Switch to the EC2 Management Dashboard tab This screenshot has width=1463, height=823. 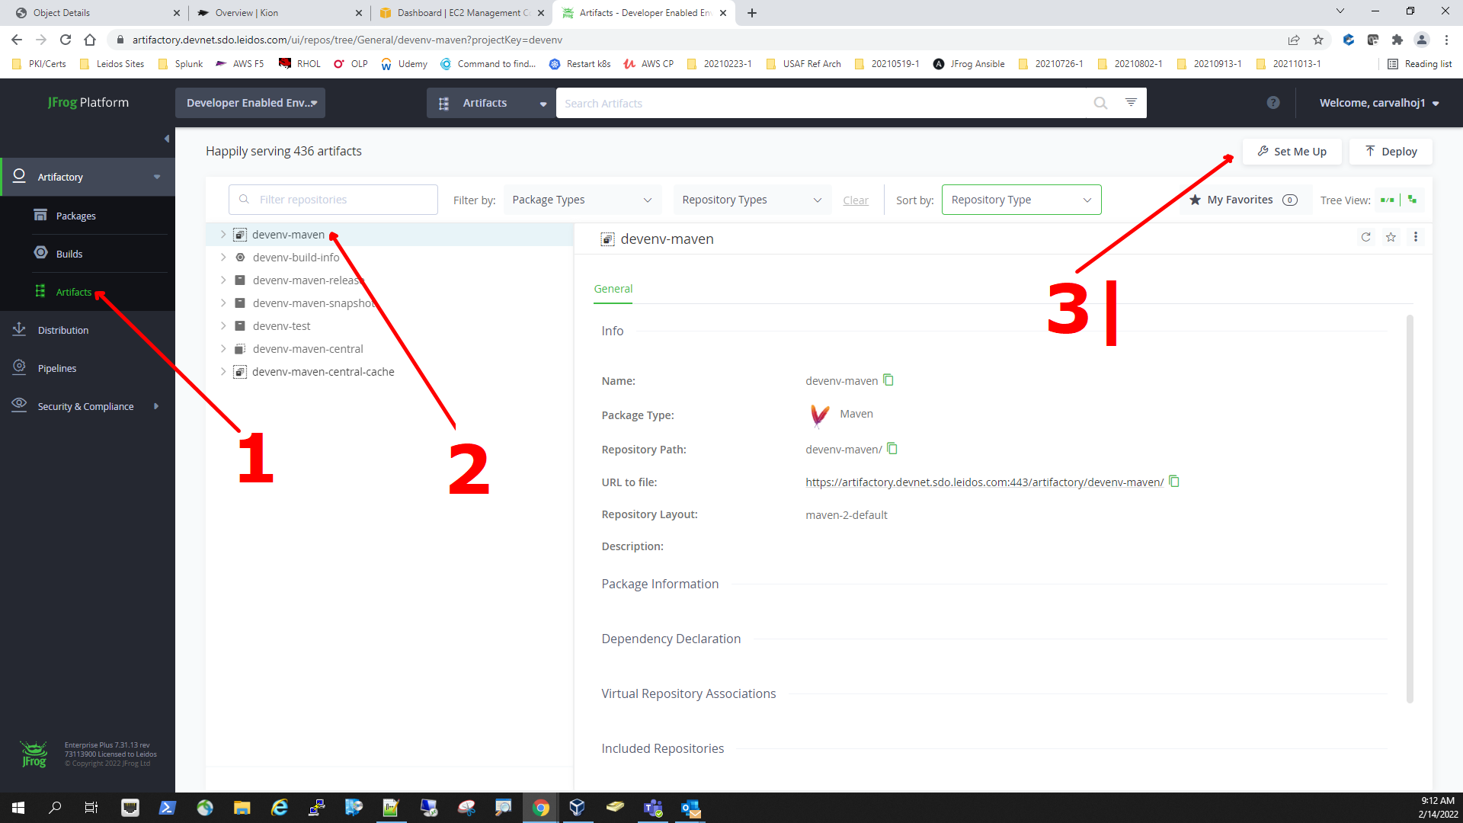tap(462, 13)
